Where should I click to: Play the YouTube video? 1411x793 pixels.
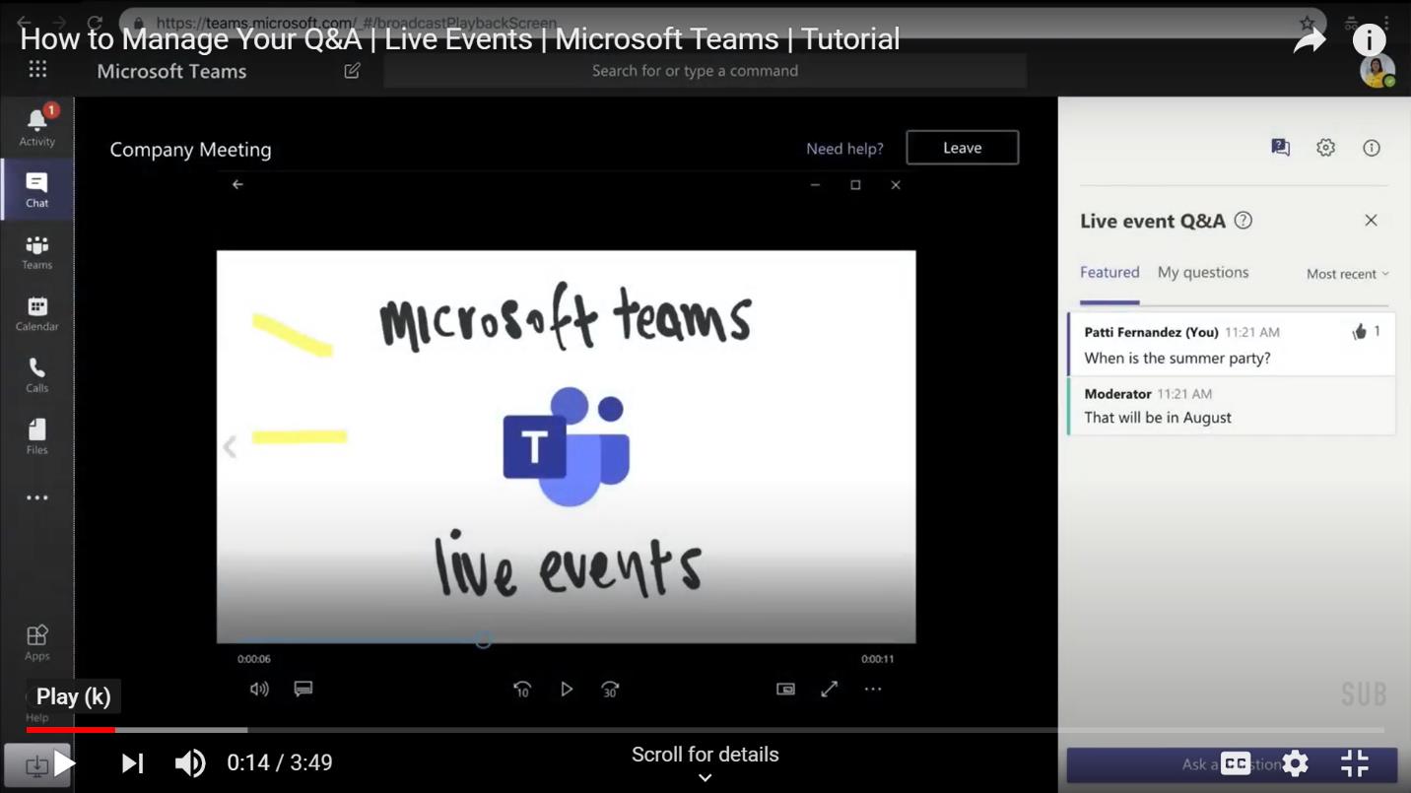point(64,763)
